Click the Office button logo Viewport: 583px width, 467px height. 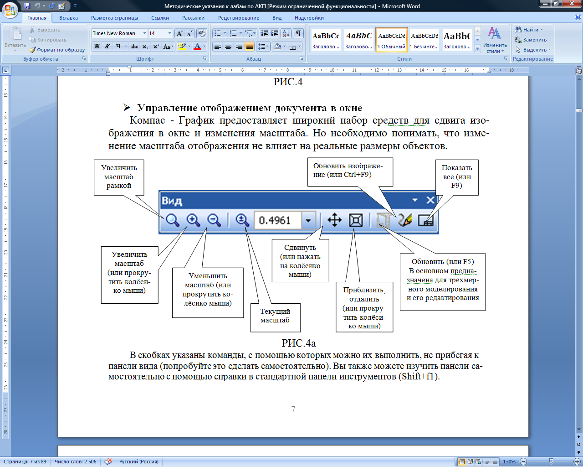point(10,9)
